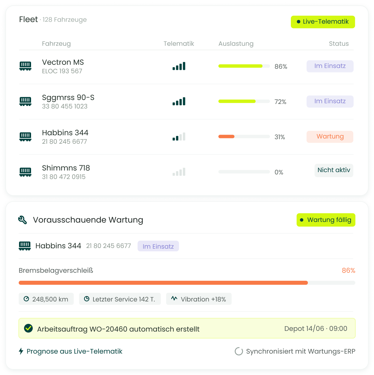Click the Wartung status tag for Habbins 344

tap(330, 137)
